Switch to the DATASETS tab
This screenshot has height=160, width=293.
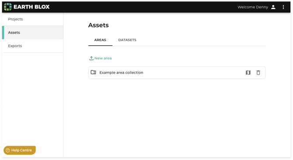(127, 40)
